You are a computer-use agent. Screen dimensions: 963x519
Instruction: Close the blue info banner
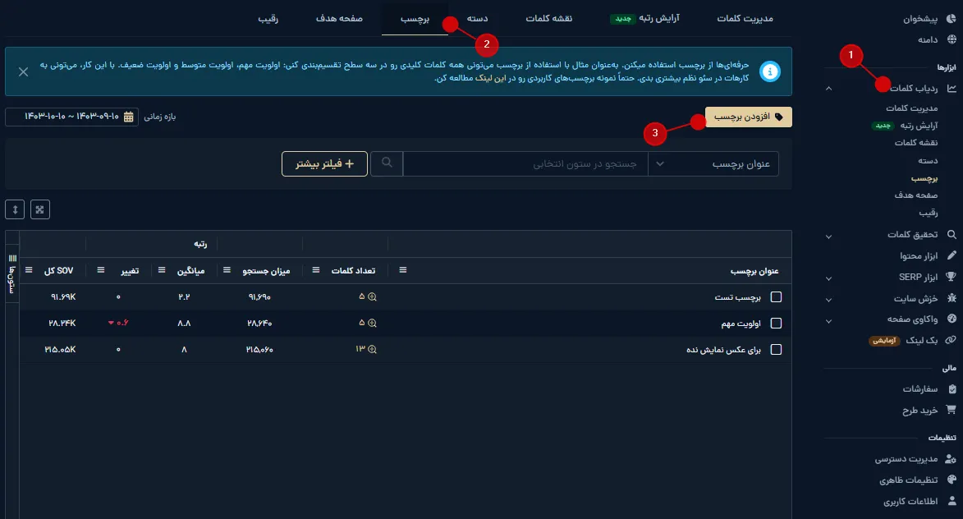point(23,72)
